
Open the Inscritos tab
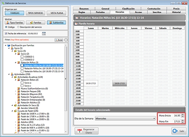(x=157, y=12)
